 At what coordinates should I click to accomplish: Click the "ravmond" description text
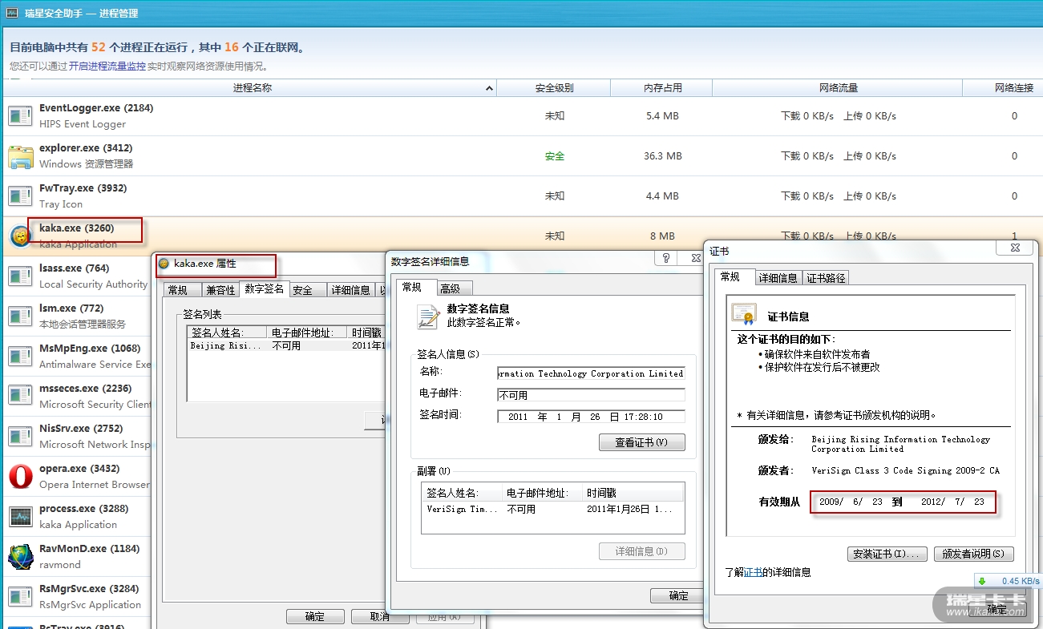[61, 565]
